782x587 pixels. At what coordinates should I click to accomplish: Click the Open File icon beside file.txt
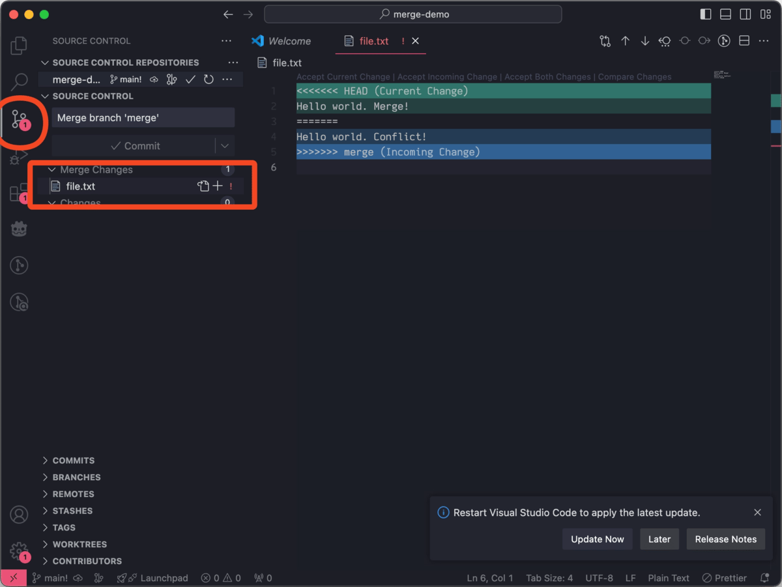[203, 186]
